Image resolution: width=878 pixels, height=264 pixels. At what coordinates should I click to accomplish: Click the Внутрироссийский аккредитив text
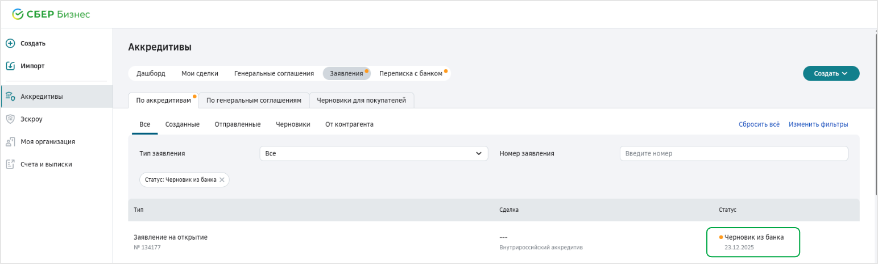541,248
